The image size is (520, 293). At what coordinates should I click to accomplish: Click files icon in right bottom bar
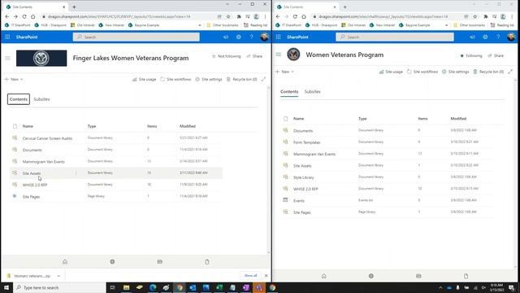pyautogui.click(x=466, y=276)
